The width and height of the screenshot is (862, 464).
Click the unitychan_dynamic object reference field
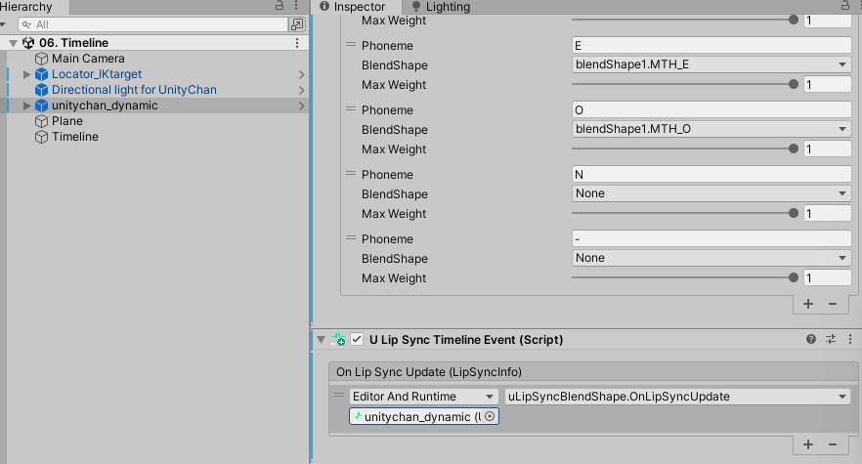[424, 417]
